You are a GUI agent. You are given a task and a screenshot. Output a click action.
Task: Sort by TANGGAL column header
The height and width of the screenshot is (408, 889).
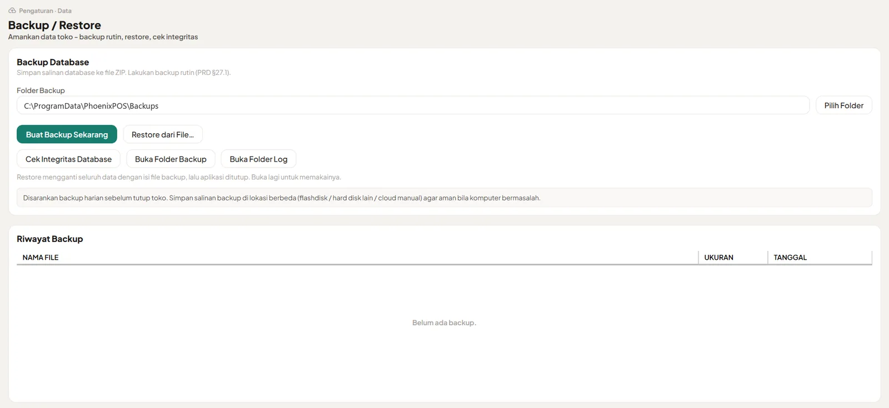[820, 258]
